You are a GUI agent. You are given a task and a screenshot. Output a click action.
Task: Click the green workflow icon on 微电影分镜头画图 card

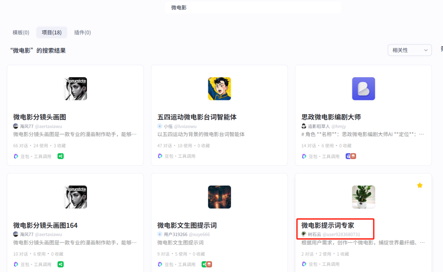[x=60, y=156]
